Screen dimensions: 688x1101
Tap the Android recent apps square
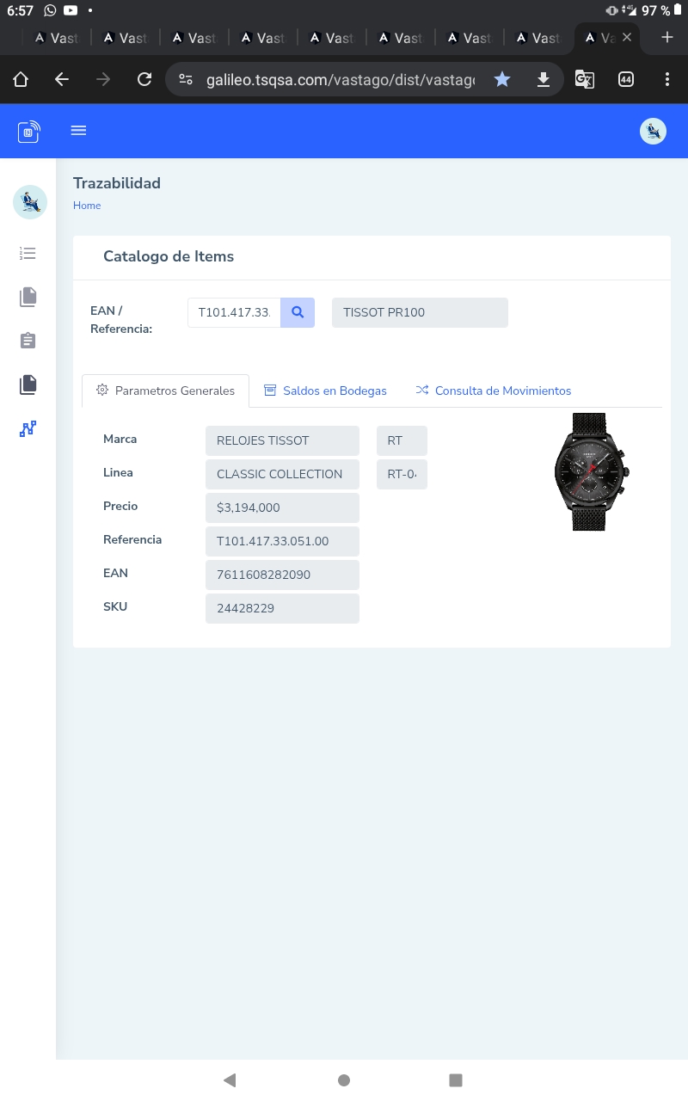456,1080
